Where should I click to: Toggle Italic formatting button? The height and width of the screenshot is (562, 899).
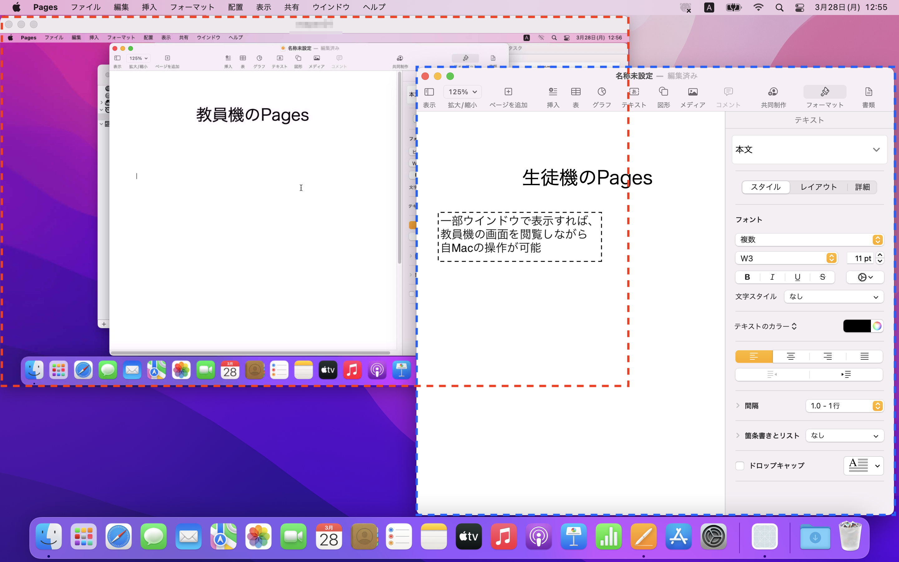coord(772,277)
